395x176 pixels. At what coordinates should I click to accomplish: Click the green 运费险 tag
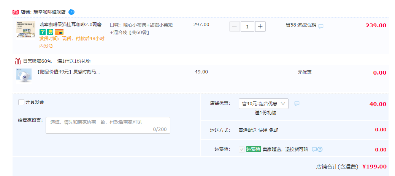(254, 149)
